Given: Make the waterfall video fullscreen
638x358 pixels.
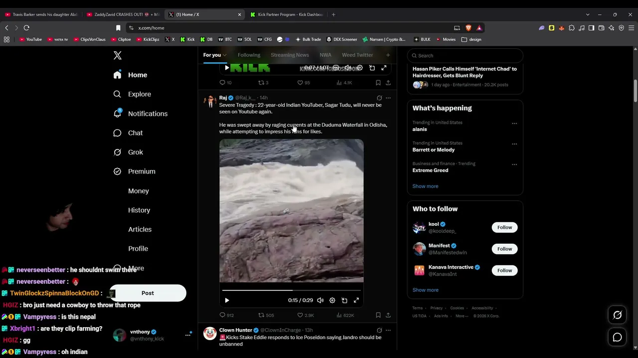Looking at the screenshot, I should (x=356, y=300).
